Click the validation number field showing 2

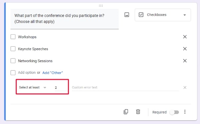tap(61, 88)
